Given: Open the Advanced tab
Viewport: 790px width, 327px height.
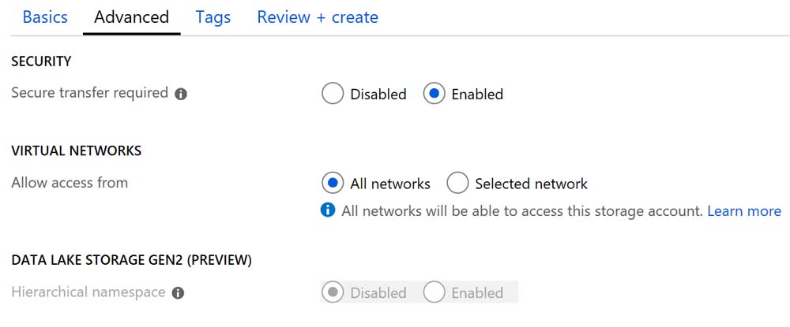Looking at the screenshot, I should point(131,17).
